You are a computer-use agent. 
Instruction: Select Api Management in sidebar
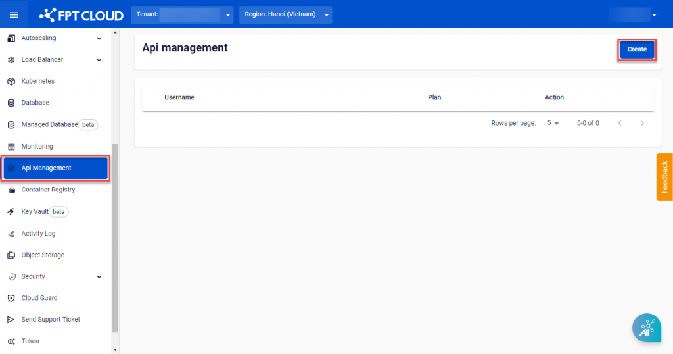tap(55, 168)
